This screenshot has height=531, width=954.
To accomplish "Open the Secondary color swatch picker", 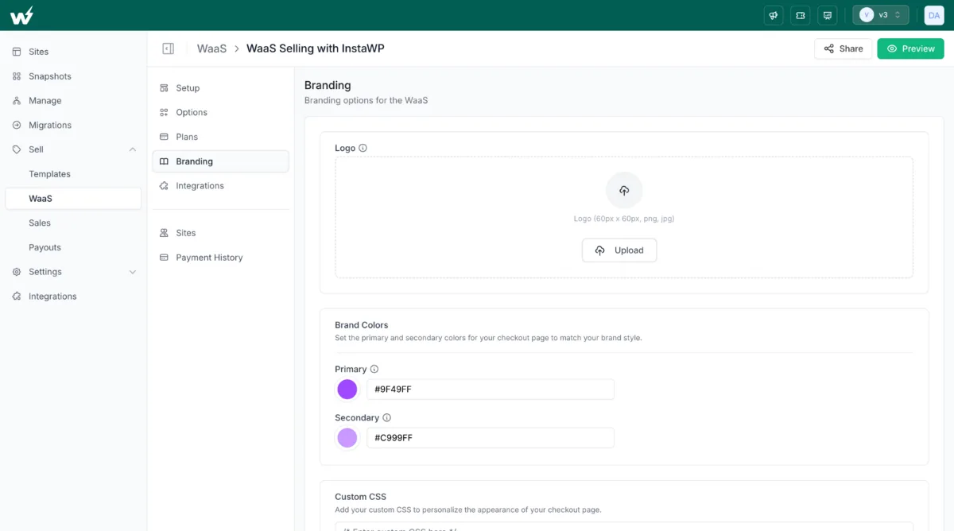I will tap(347, 438).
